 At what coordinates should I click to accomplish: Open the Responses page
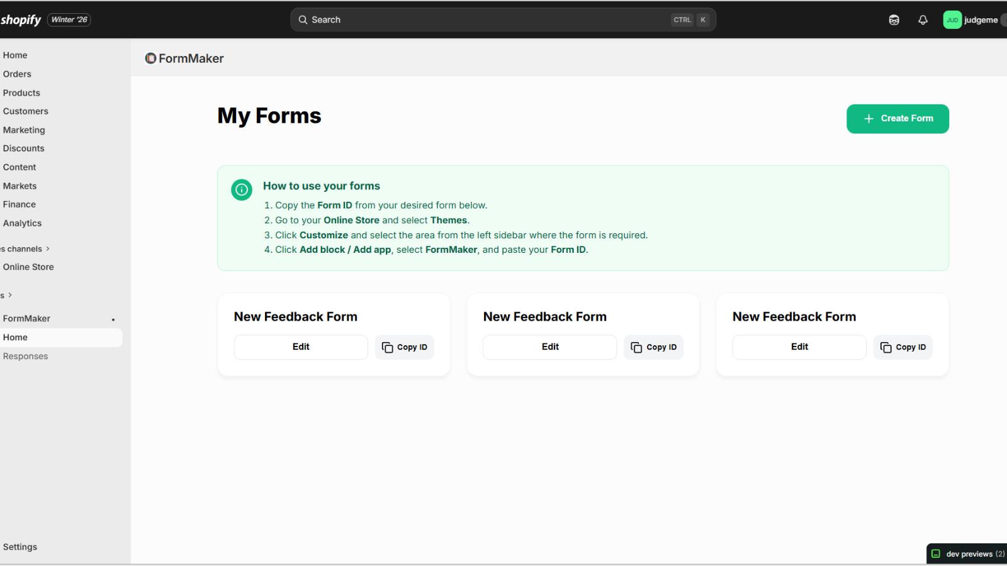pyautogui.click(x=26, y=357)
